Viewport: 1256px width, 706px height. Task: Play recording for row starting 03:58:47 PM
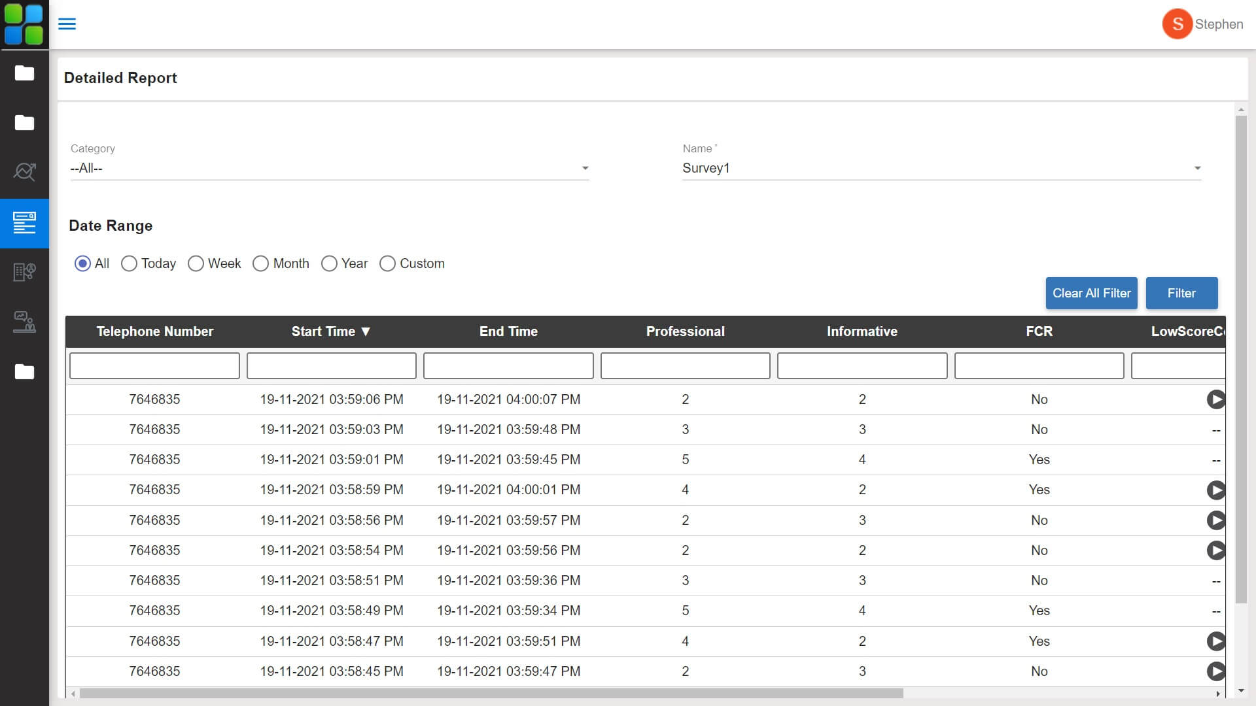coord(1215,641)
